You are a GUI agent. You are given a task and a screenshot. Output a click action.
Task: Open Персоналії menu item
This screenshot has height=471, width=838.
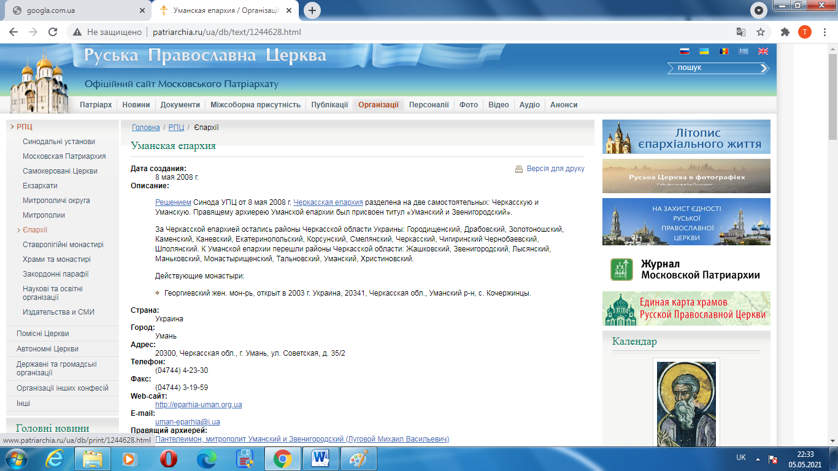coord(429,105)
